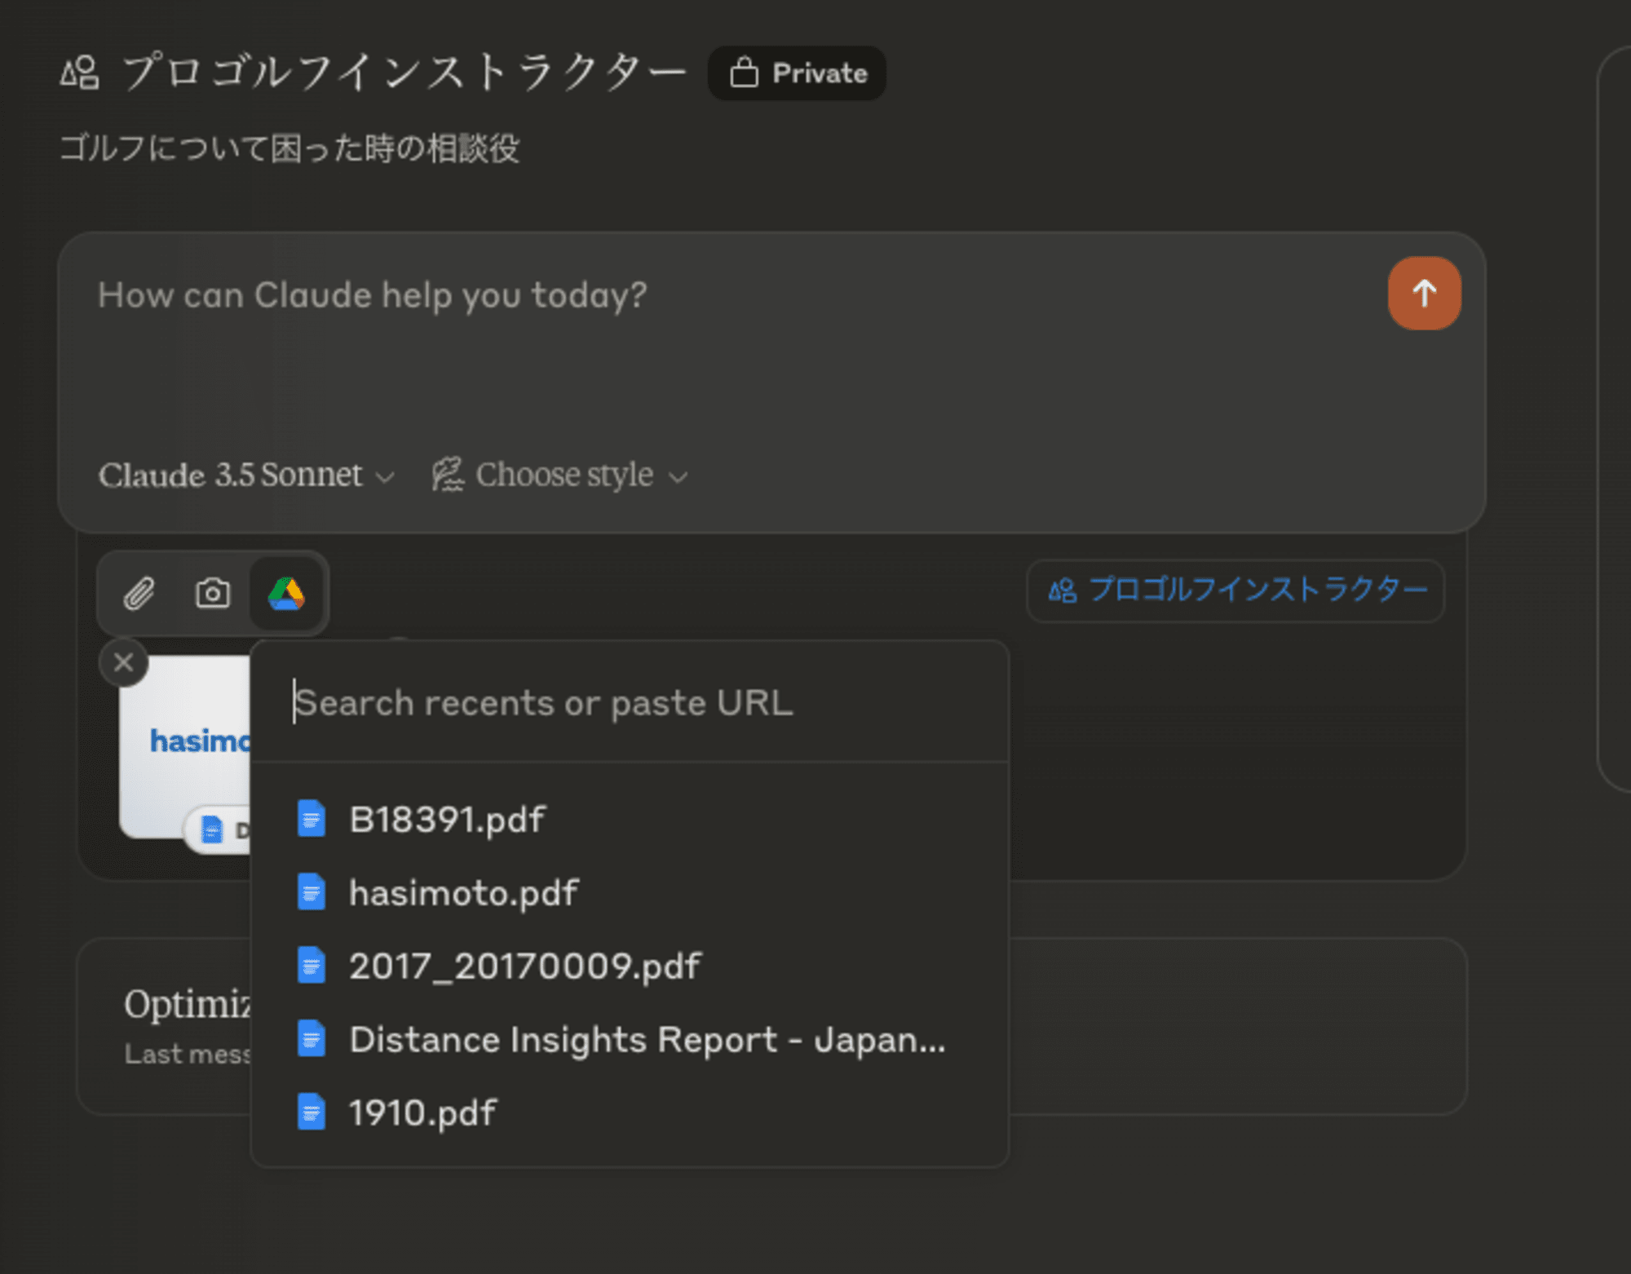Select 1910.pdf from the Drive list
This screenshot has width=1631, height=1274.
[x=630, y=1113]
